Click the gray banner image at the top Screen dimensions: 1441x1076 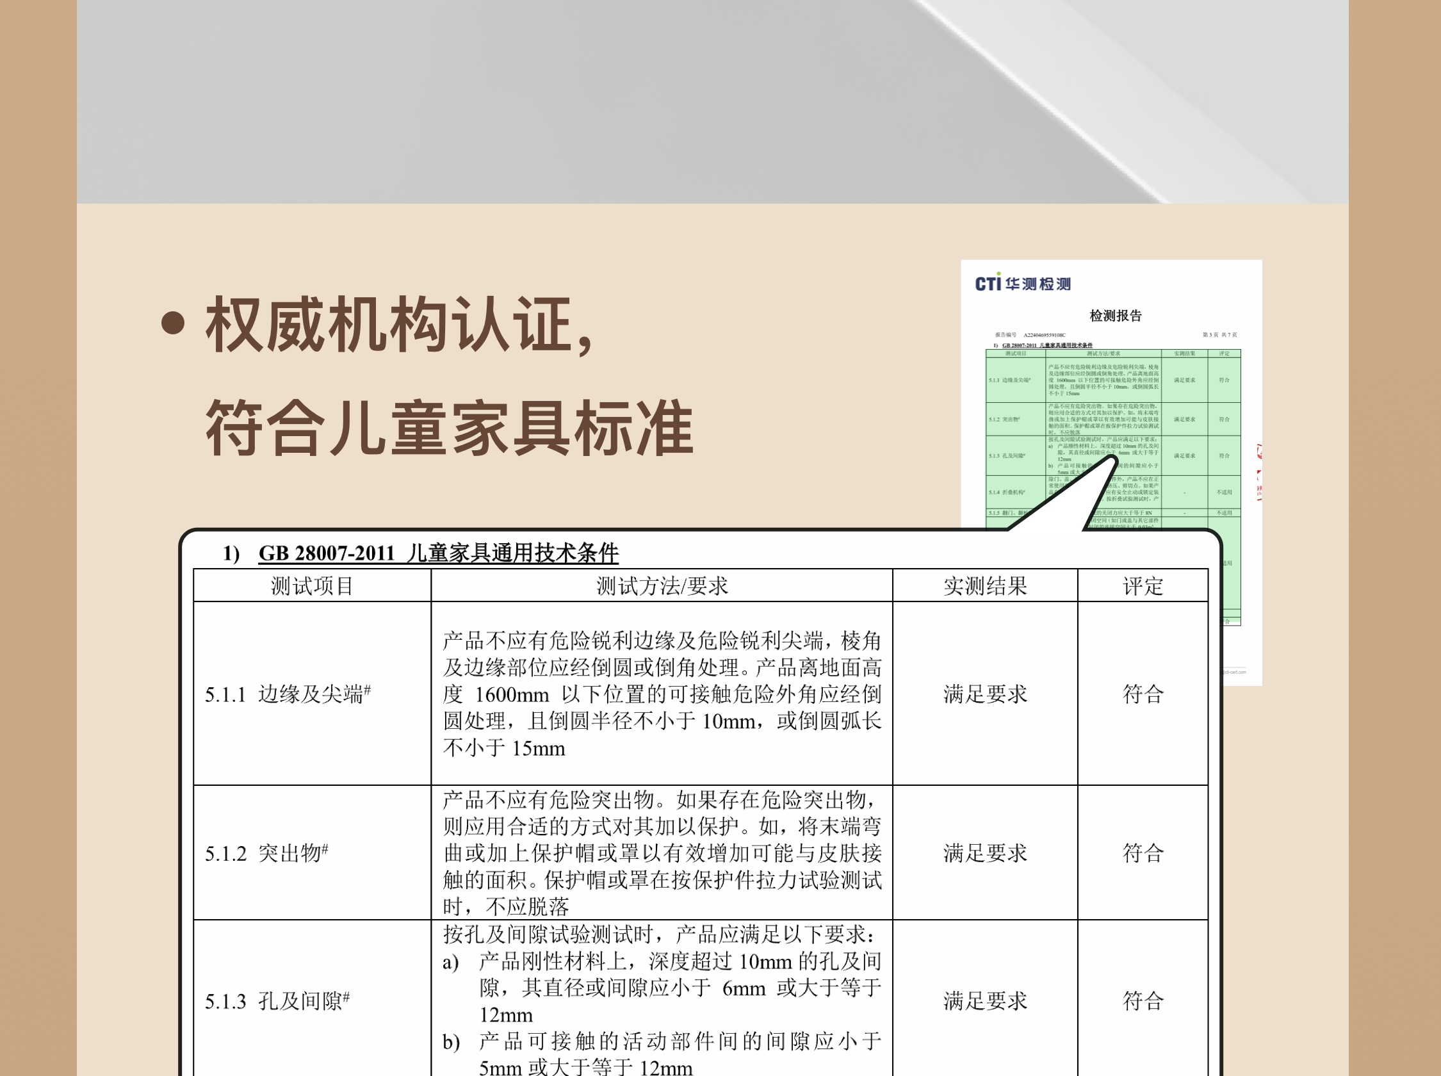pos(712,101)
